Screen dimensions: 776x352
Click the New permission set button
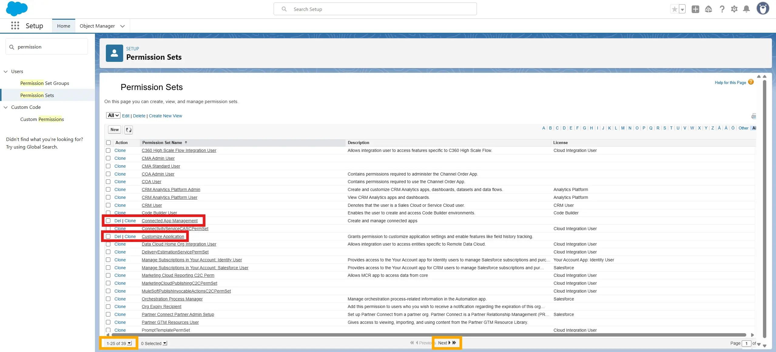(114, 130)
